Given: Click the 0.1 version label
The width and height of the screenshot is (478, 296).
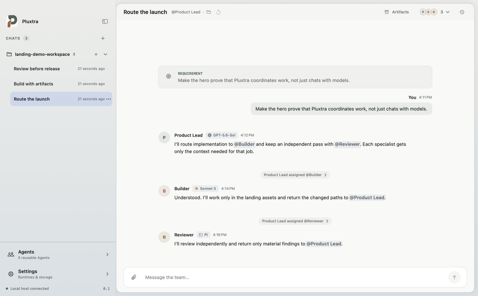Looking at the screenshot, I should click(x=106, y=289).
